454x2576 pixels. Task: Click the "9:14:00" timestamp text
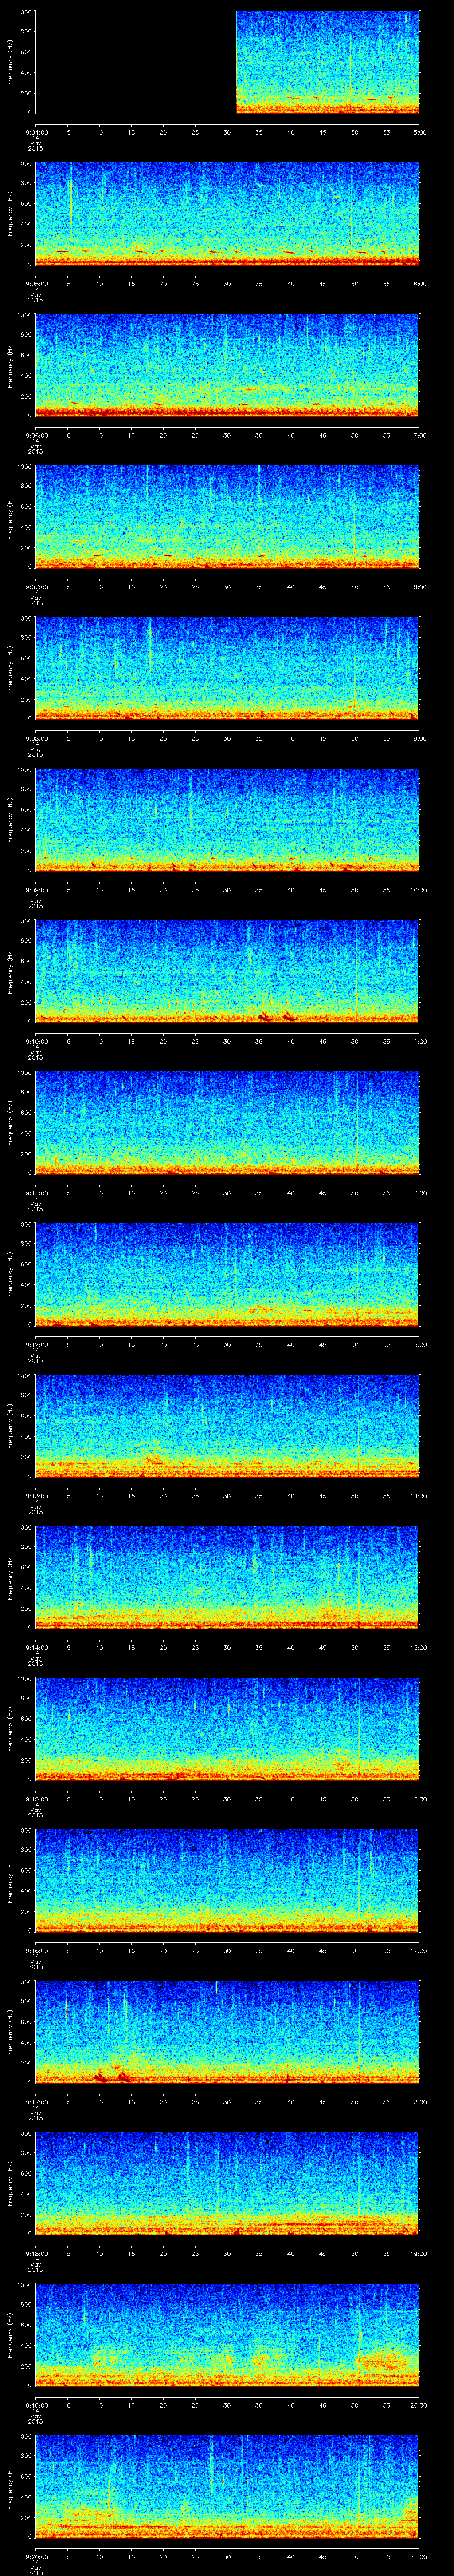[x=36, y=1647]
